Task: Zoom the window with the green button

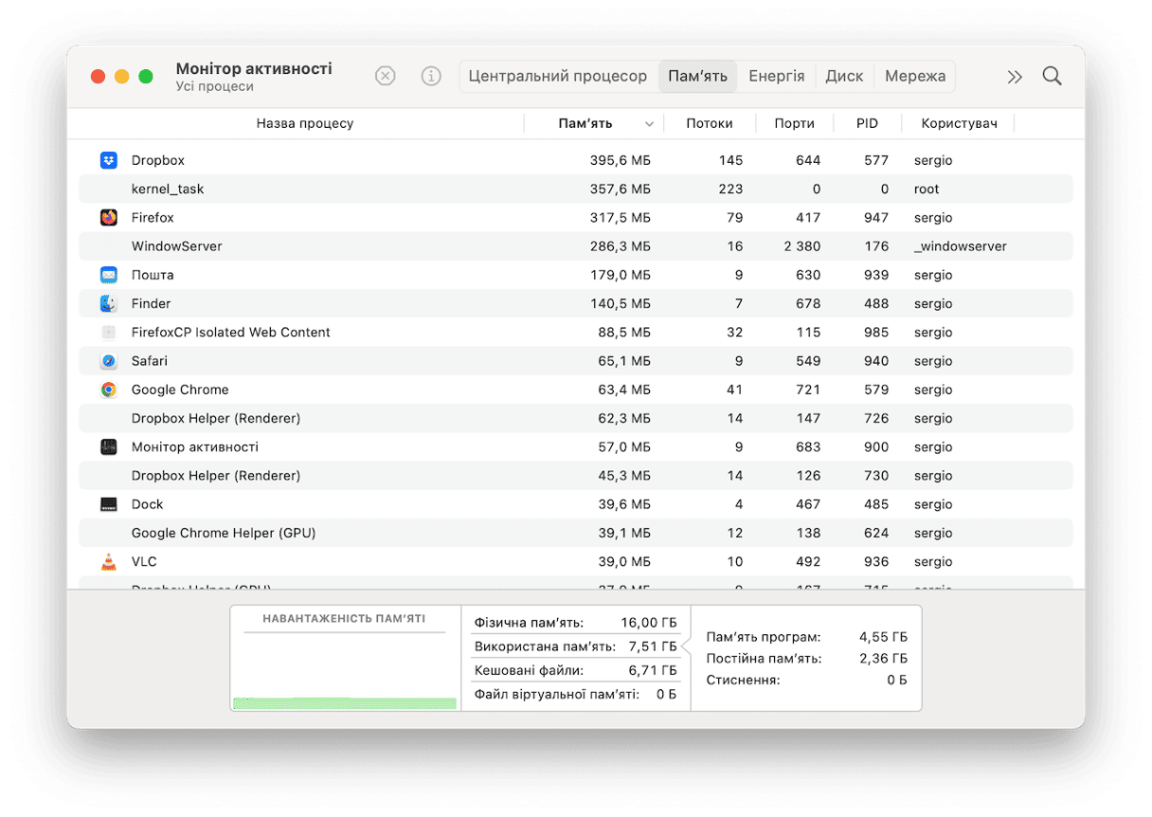Action: pos(145,77)
